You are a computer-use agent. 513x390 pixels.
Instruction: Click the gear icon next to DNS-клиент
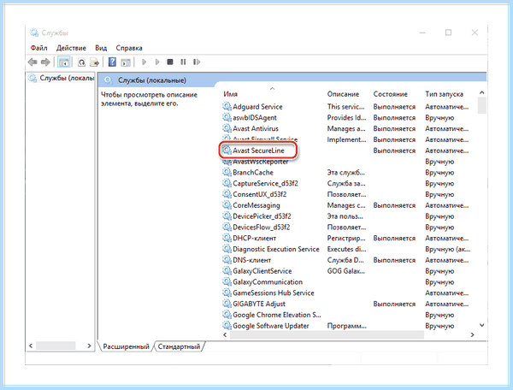227,260
